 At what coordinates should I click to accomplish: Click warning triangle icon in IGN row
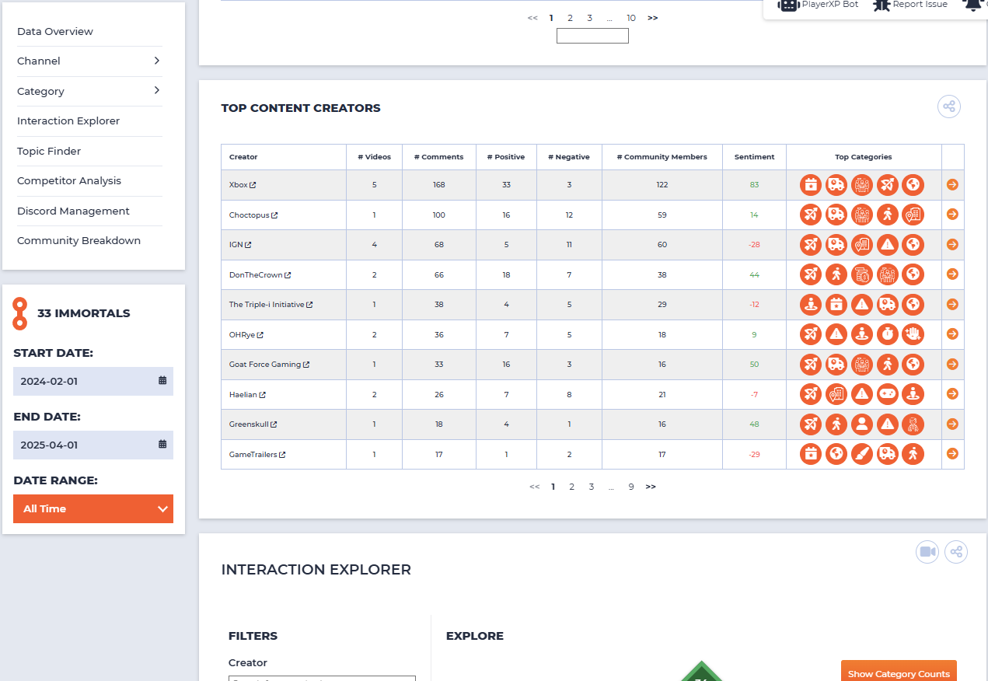coord(888,245)
